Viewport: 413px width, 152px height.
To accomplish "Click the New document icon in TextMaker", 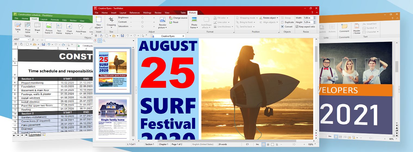I will [x=107, y=36].
